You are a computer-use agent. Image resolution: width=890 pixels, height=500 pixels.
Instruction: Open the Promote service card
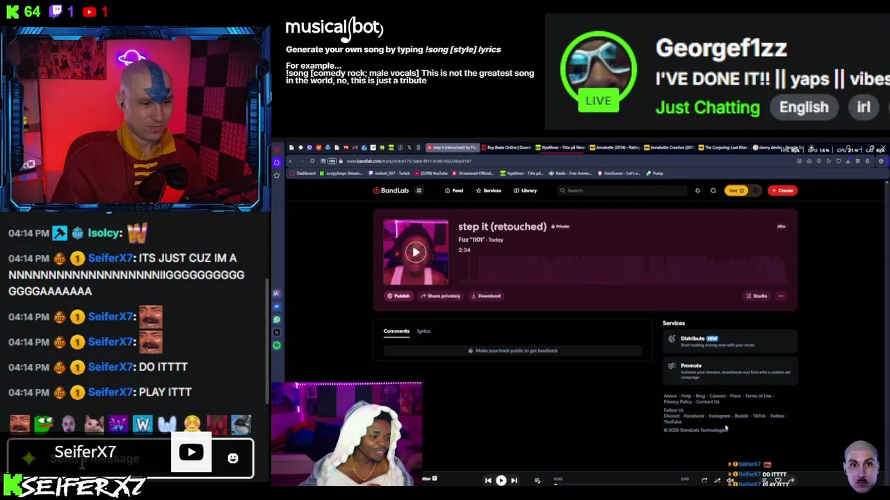point(729,371)
